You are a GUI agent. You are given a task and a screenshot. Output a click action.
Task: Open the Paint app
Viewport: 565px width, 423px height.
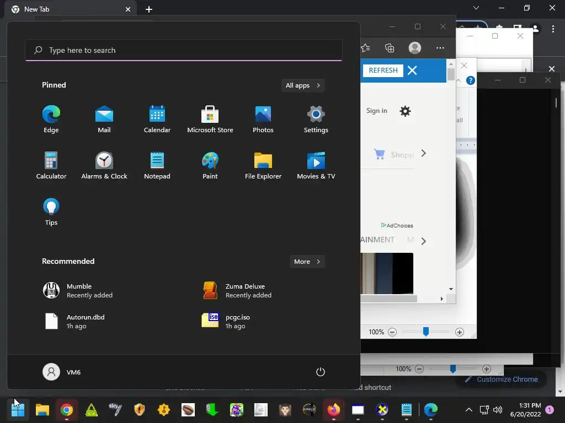pos(210,165)
